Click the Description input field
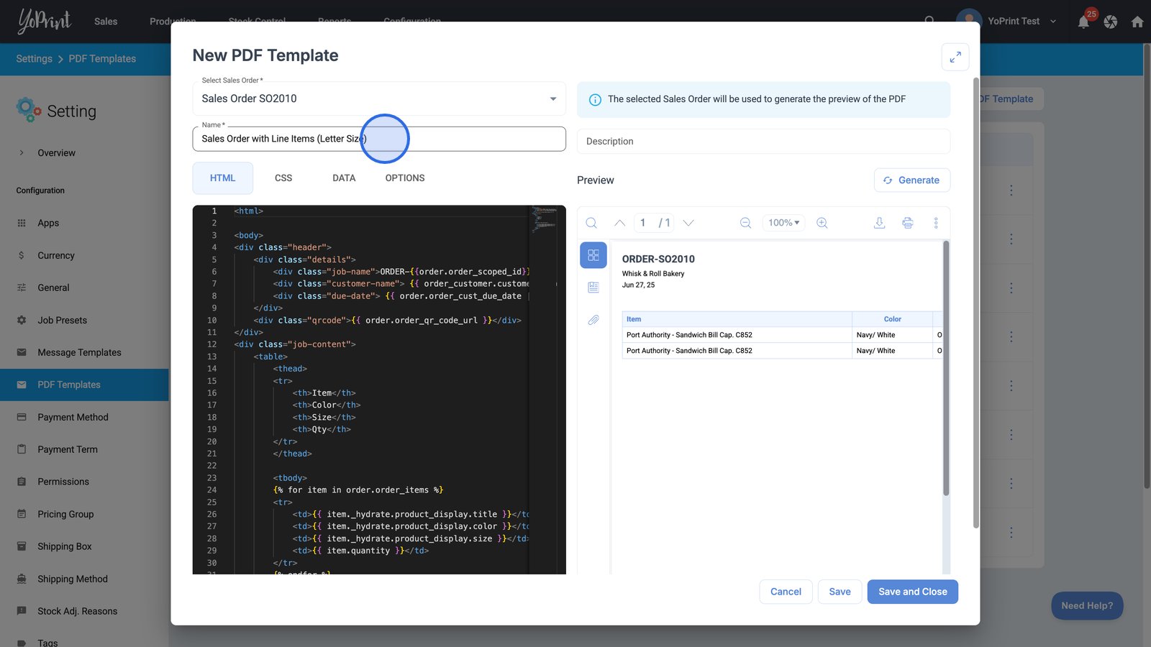Screen dimensions: 1151x647 [763, 142]
